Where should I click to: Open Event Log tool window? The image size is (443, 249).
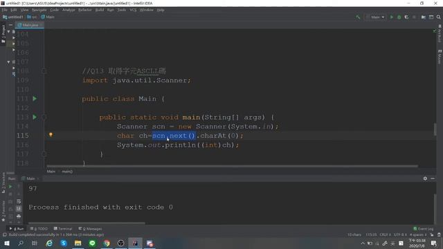[x=423, y=229]
